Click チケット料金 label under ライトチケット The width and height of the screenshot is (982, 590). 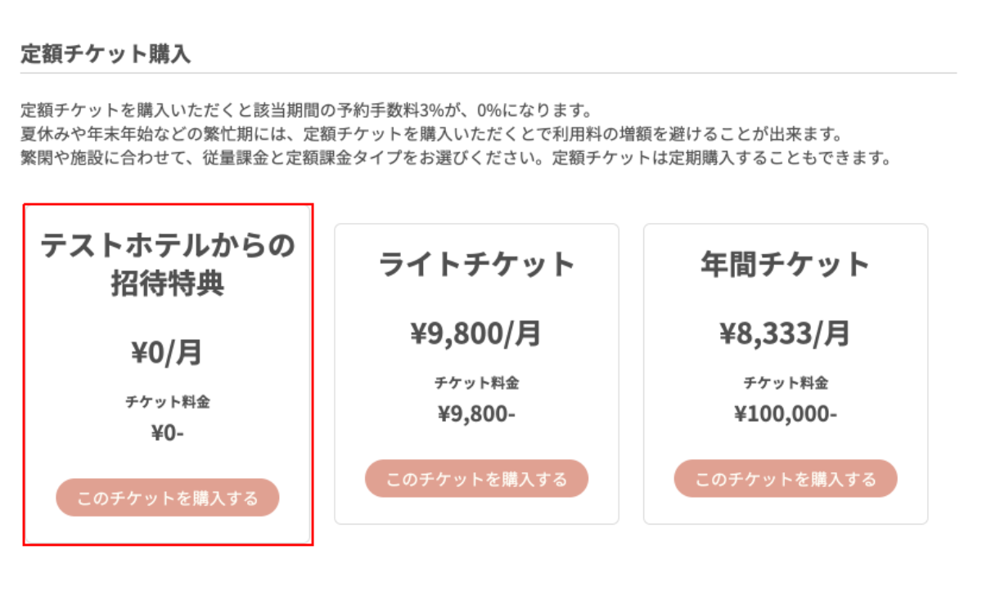[476, 382]
